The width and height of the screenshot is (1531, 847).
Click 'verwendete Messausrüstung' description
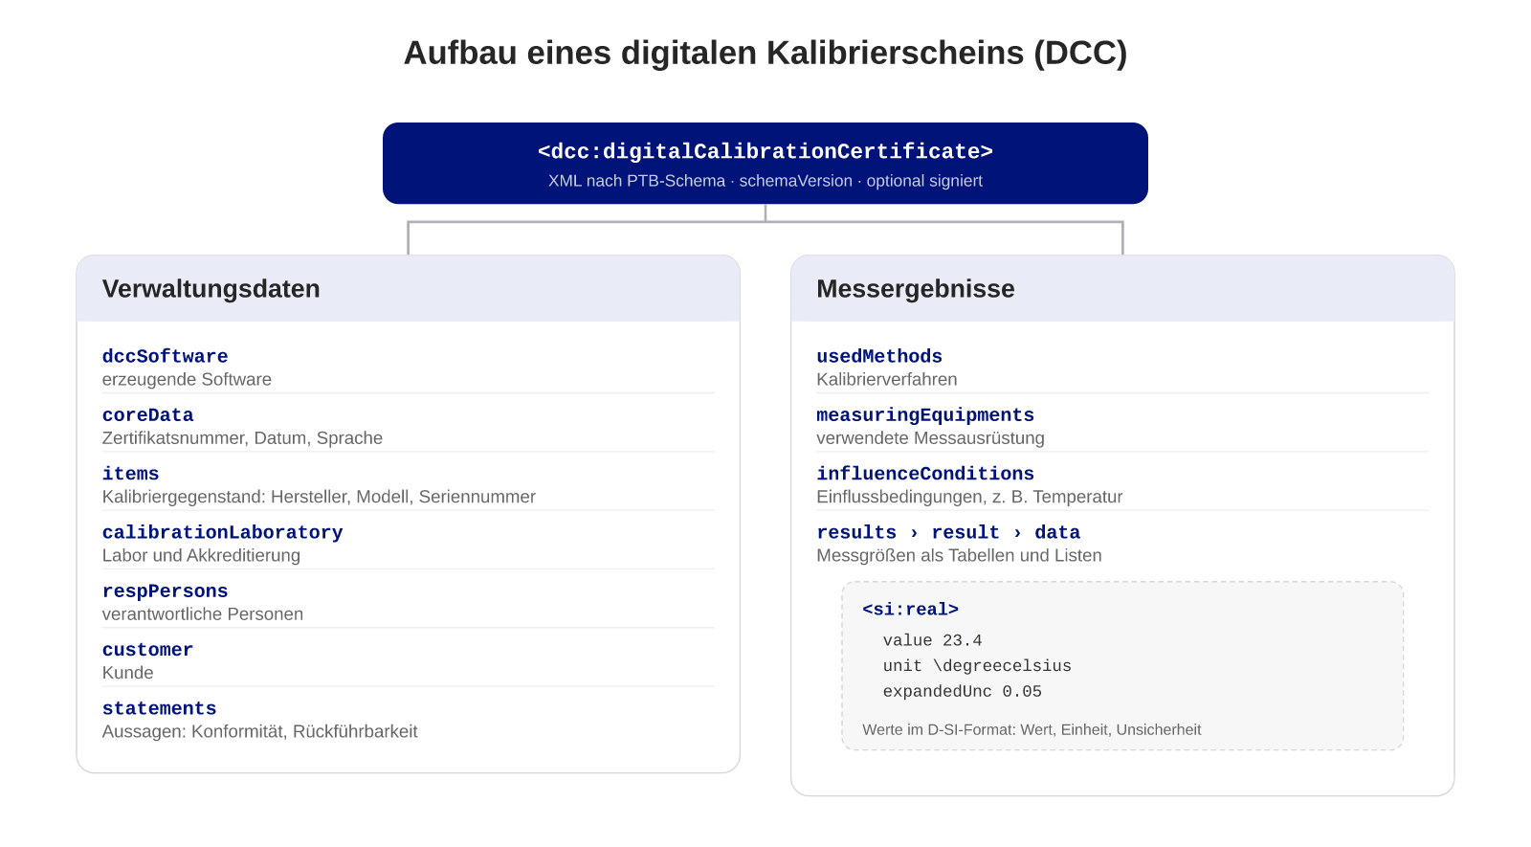pos(931,438)
